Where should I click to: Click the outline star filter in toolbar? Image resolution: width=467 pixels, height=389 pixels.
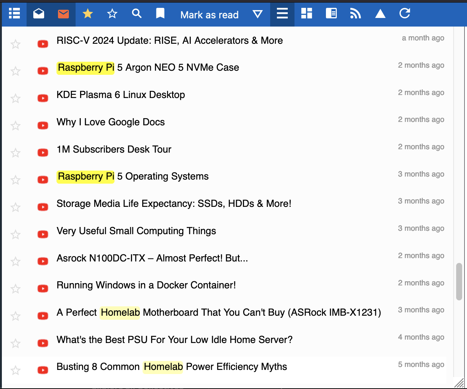(x=112, y=14)
